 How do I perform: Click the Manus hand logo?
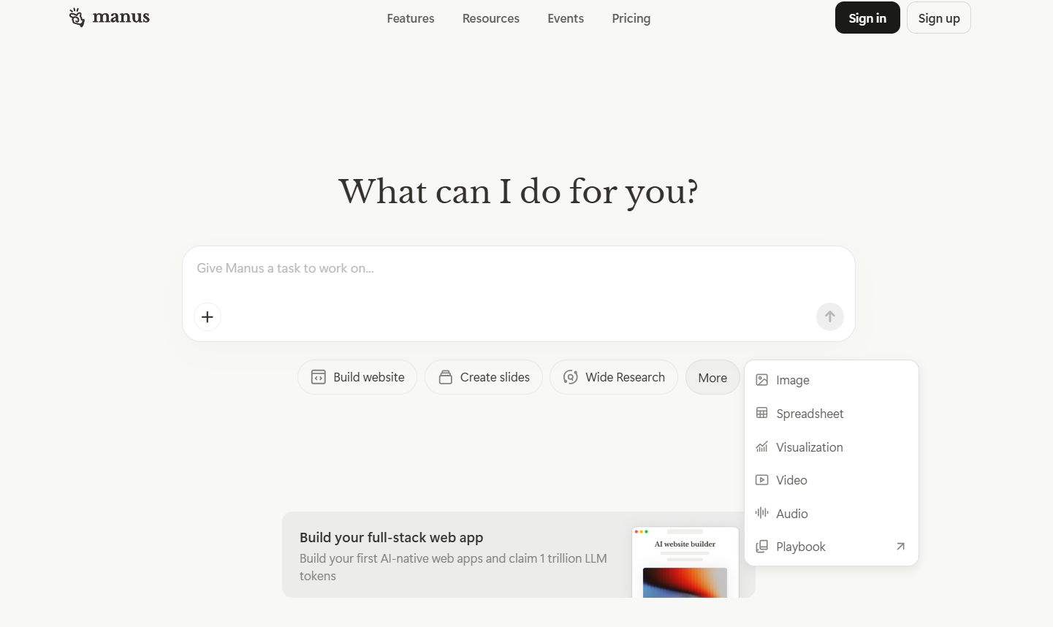tap(77, 17)
